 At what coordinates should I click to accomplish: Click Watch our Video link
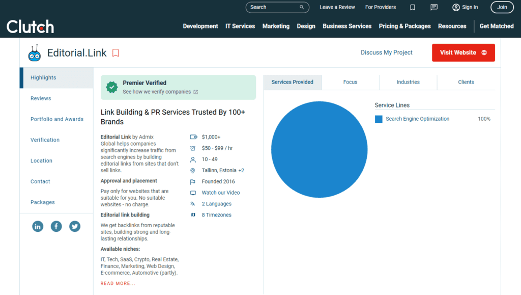tap(221, 193)
